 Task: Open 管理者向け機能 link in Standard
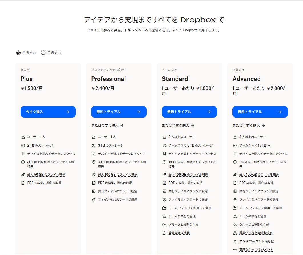click(x=179, y=233)
